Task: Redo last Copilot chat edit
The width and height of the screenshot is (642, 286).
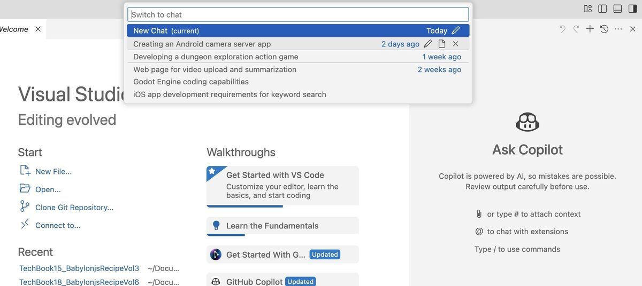Action: point(576,29)
